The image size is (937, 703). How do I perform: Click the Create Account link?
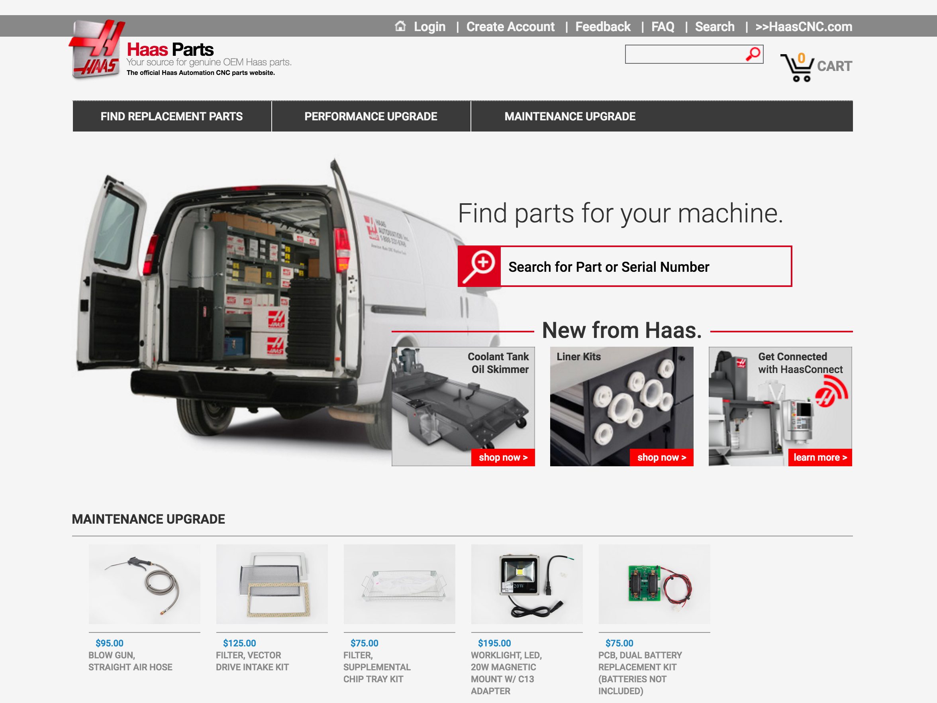coord(510,27)
